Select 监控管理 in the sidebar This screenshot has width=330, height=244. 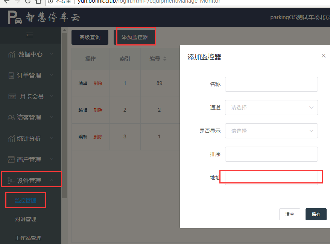[26, 200]
